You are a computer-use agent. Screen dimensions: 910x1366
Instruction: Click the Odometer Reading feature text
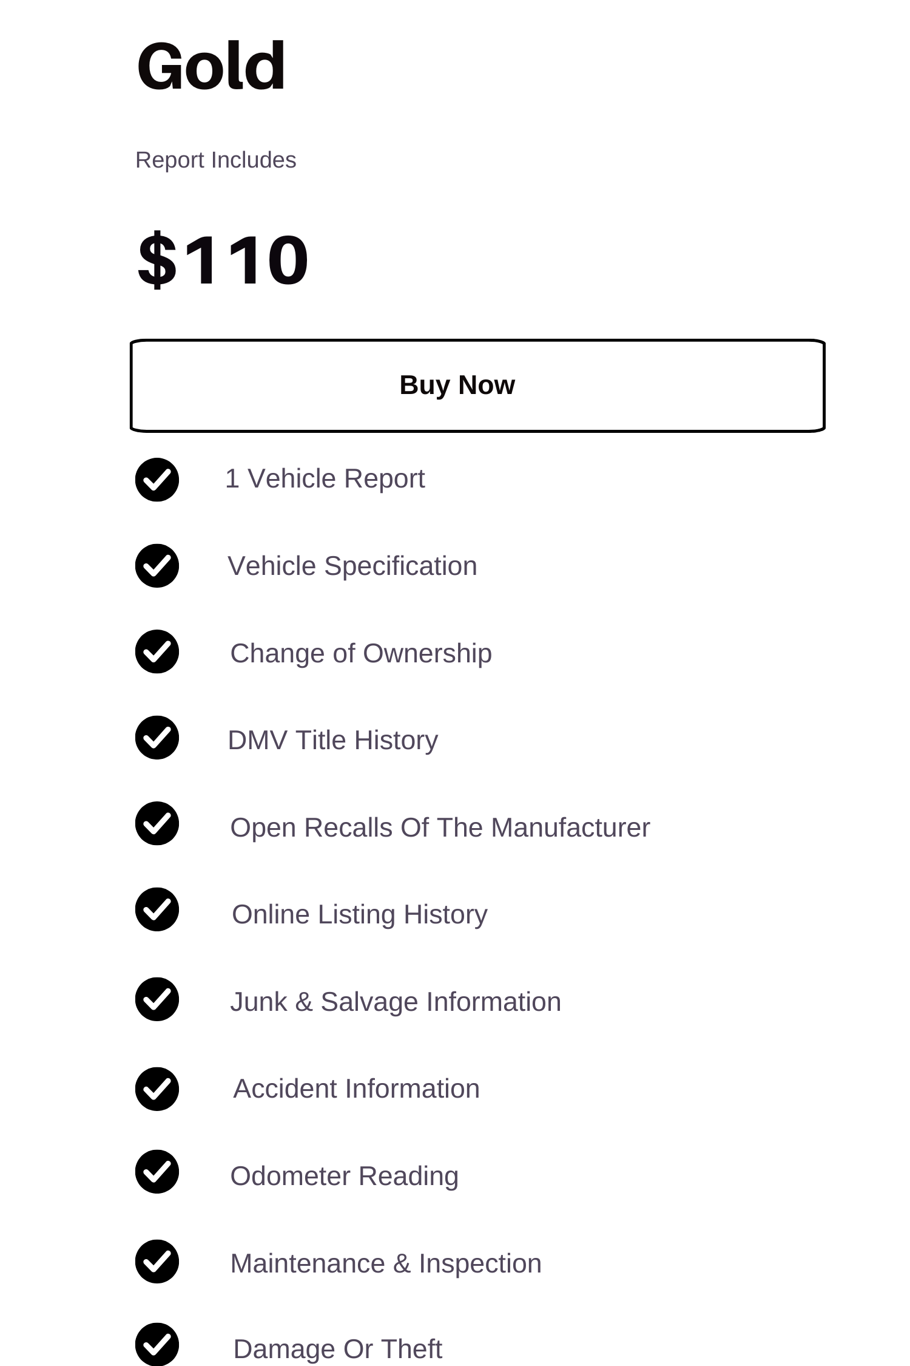pos(344,1177)
